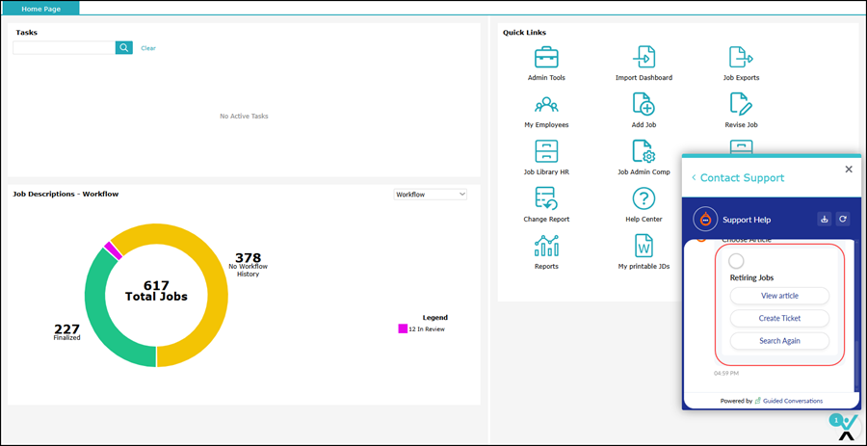Open Job Library HR icon
867x446 pixels.
tap(546, 151)
